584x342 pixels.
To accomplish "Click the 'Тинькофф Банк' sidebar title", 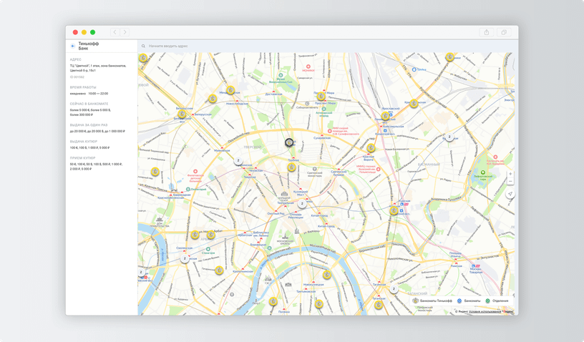I will [x=89, y=46].
